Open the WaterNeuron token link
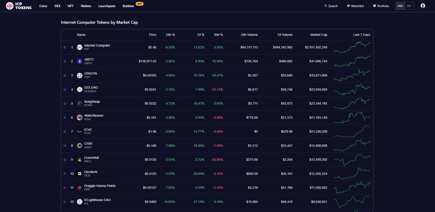The image size is (435, 212). pyautogui.click(x=94, y=115)
